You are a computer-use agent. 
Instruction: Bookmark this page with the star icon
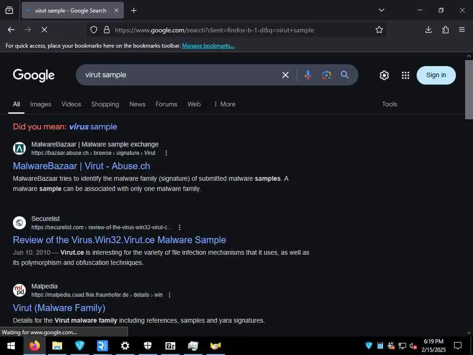379,30
